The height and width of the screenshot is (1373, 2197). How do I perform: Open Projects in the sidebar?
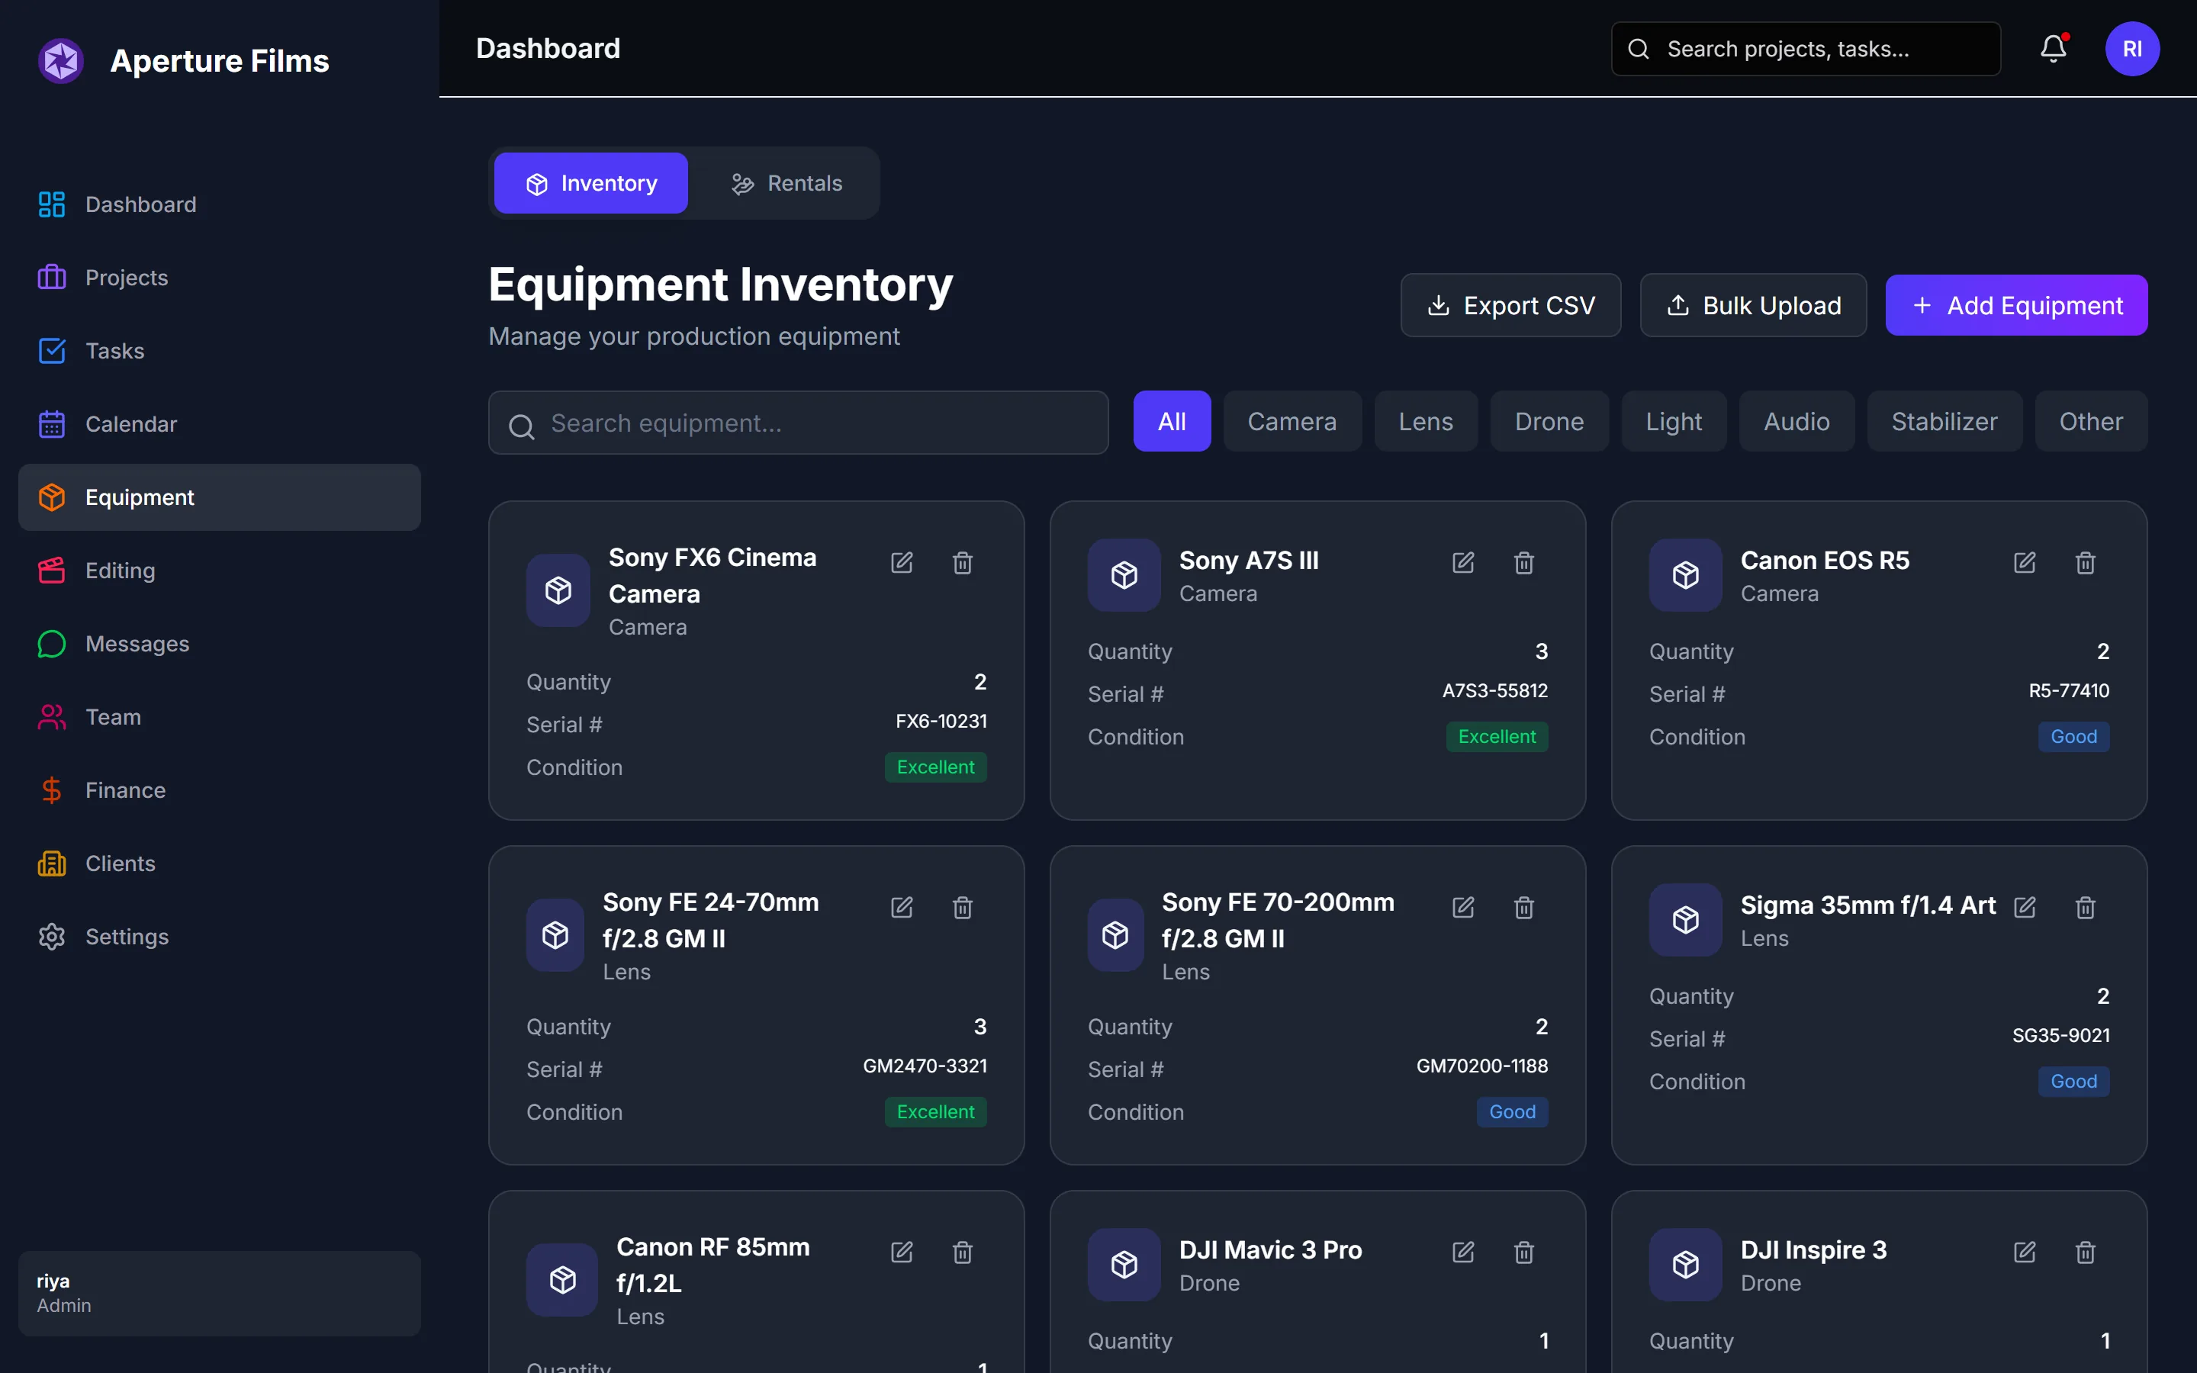click(x=220, y=278)
